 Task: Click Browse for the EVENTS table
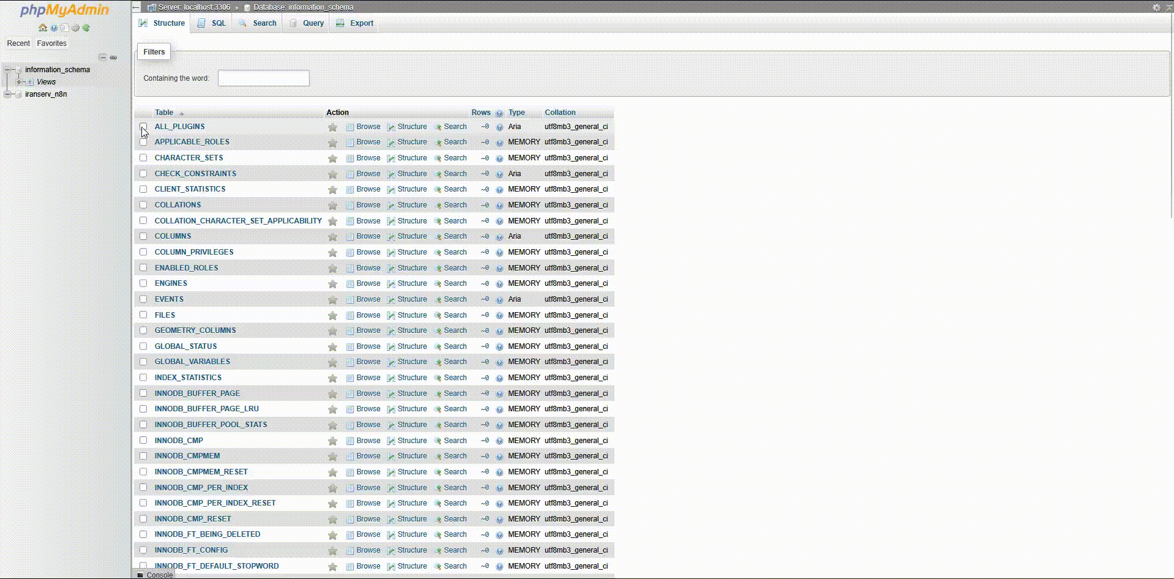pyautogui.click(x=368, y=299)
